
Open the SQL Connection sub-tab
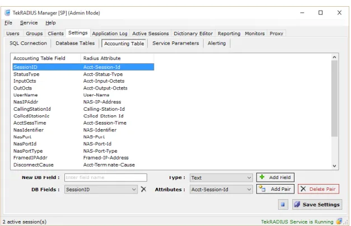[x=28, y=43]
